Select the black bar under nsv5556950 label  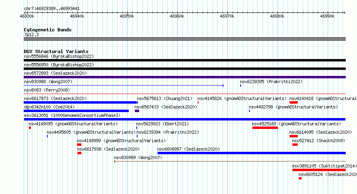click(185, 69)
